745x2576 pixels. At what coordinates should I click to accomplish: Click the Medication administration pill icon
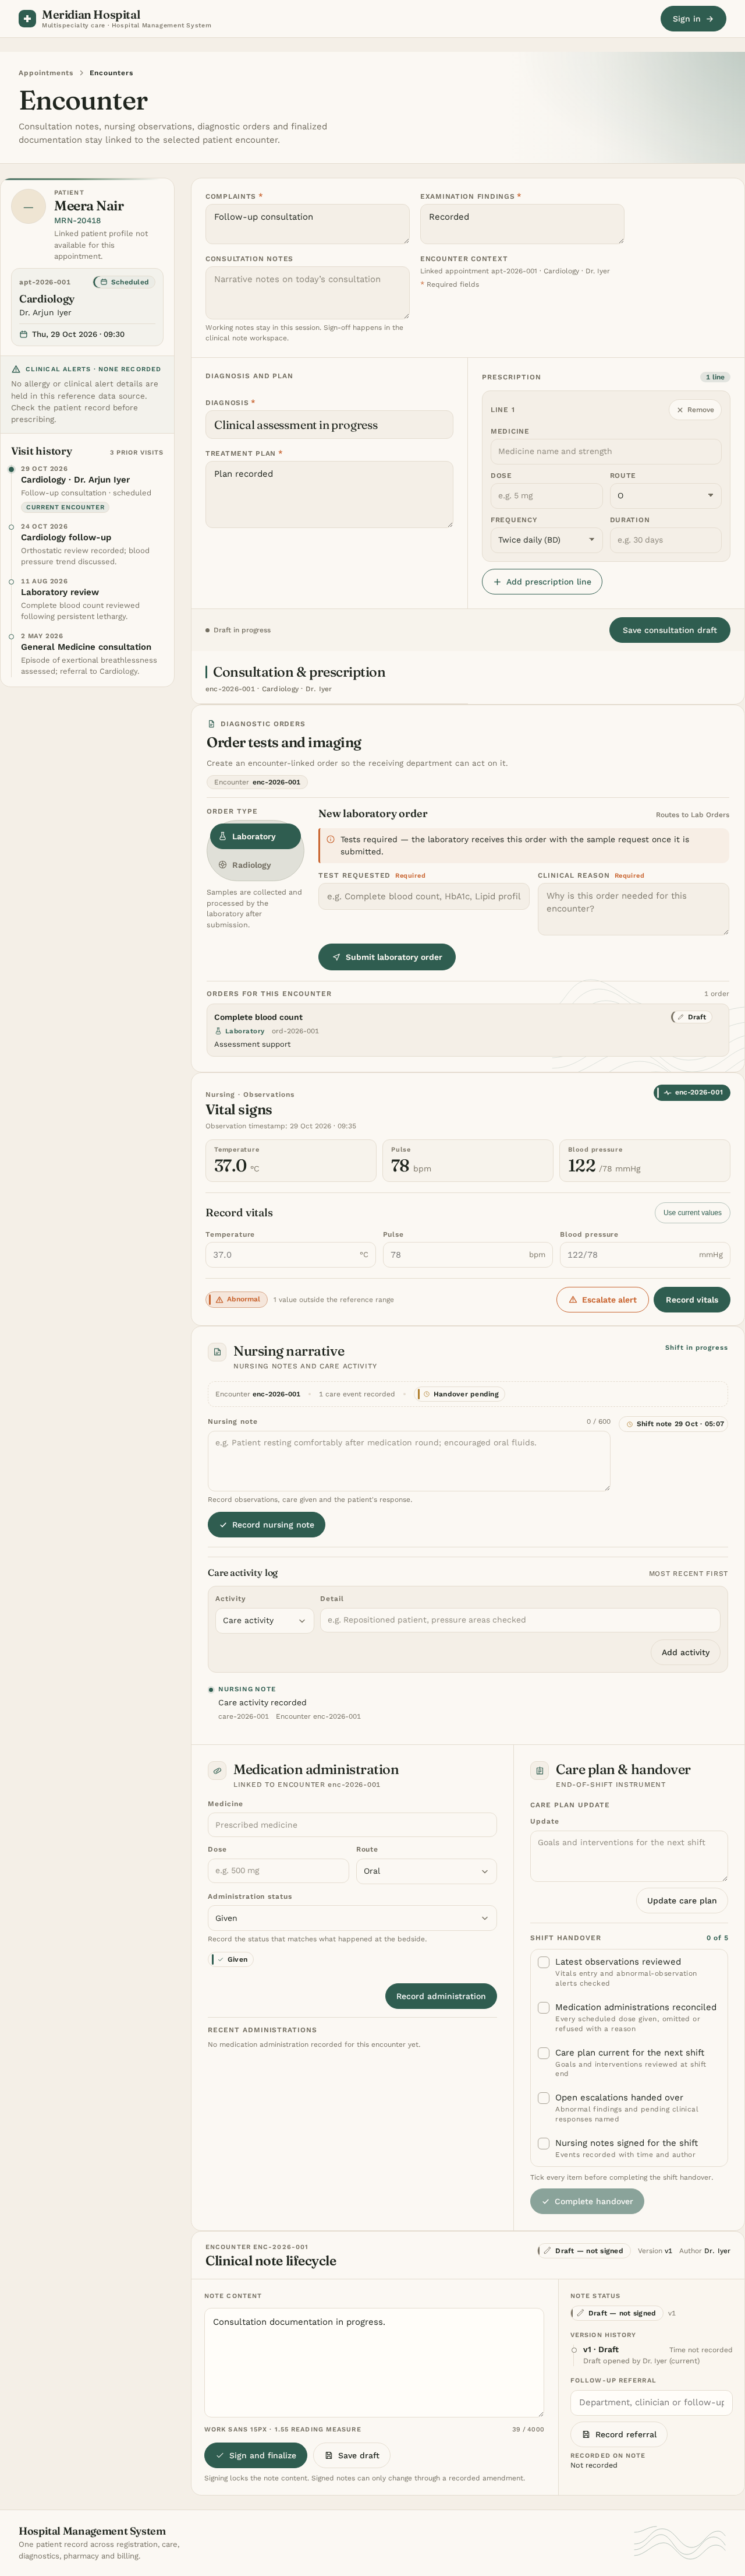pyautogui.click(x=217, y=1770)
